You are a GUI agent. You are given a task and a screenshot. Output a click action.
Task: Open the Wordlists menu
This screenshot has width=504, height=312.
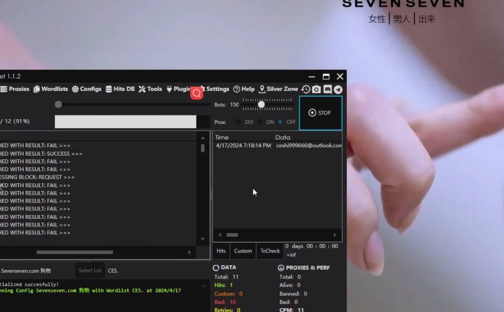coord(51,89)
